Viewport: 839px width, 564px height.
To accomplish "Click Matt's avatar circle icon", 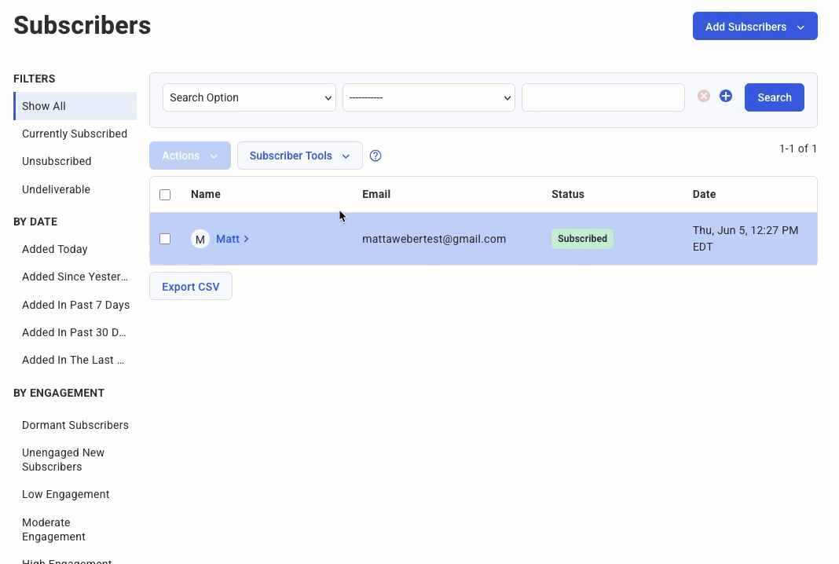I will 200,239.
